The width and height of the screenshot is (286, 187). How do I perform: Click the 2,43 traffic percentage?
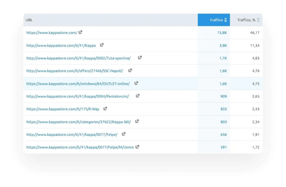point(256,109)
